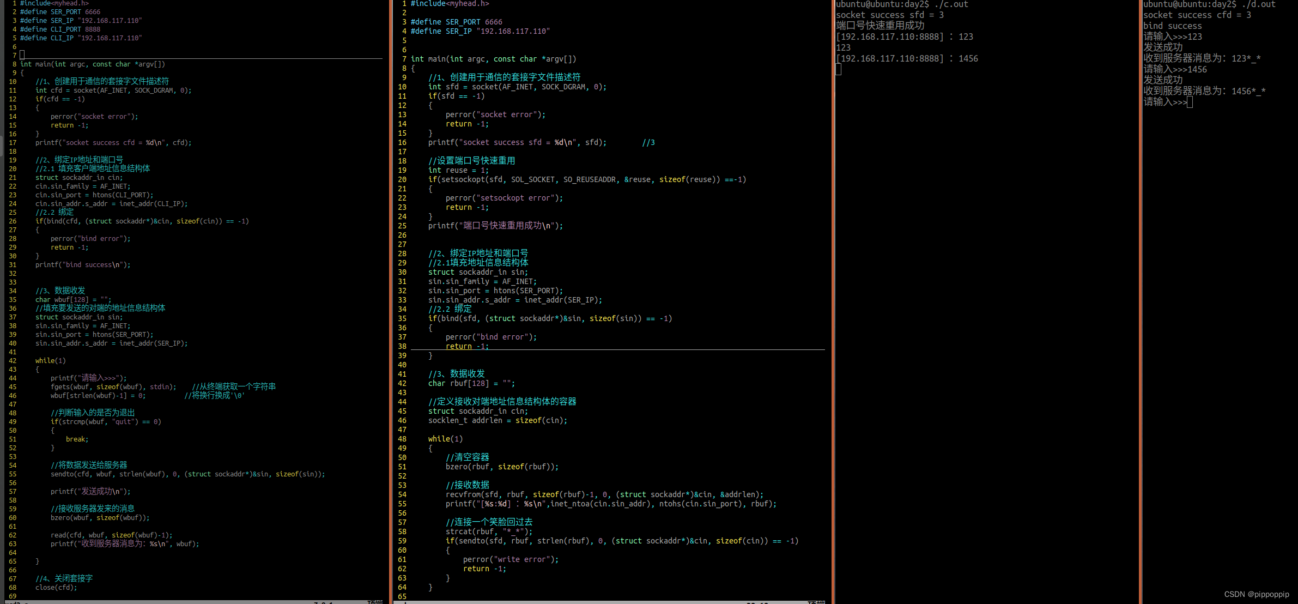The width and height of the screenshot is (1298, 604).
Task: Click comment '//设置端口号快速重用'
Action: click(471, 161)
